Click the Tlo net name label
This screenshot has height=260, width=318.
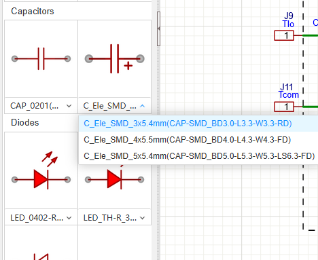pos(288,24)
